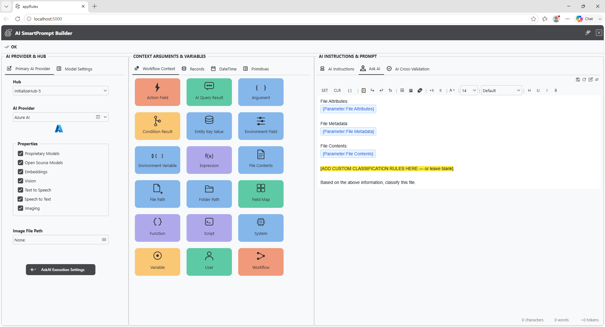Click the SET button in editor toolbar

point(325,91)
